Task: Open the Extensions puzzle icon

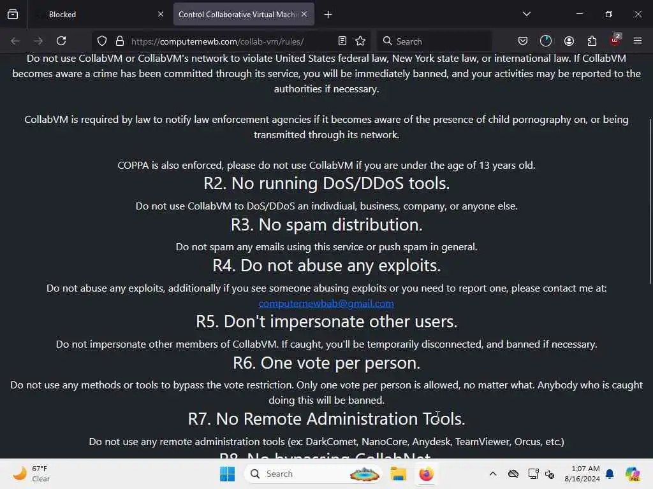Action: (x=592, y=41)
